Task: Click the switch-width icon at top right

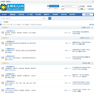Action: pos(93,1)
